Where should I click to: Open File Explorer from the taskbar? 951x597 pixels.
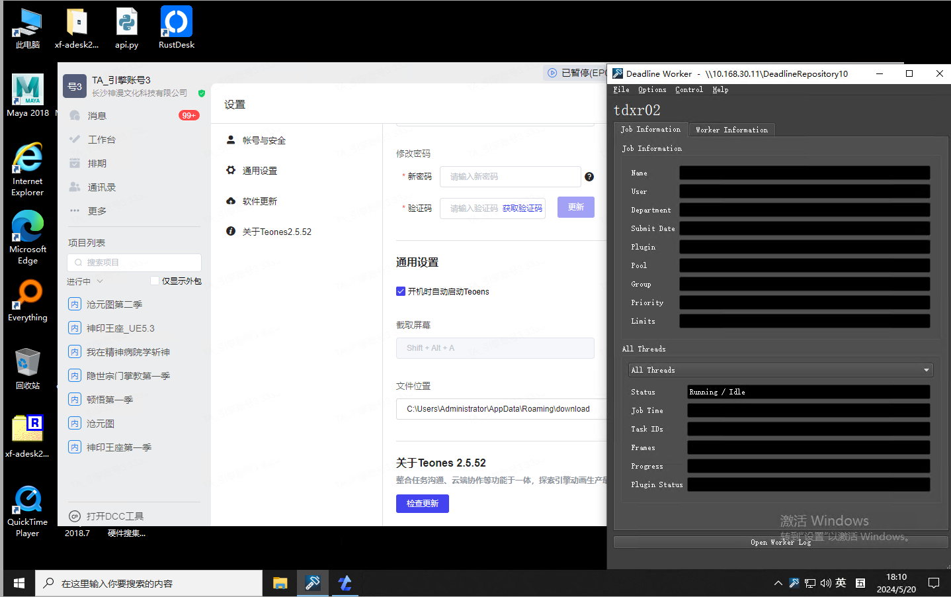(x=280, y=583)
